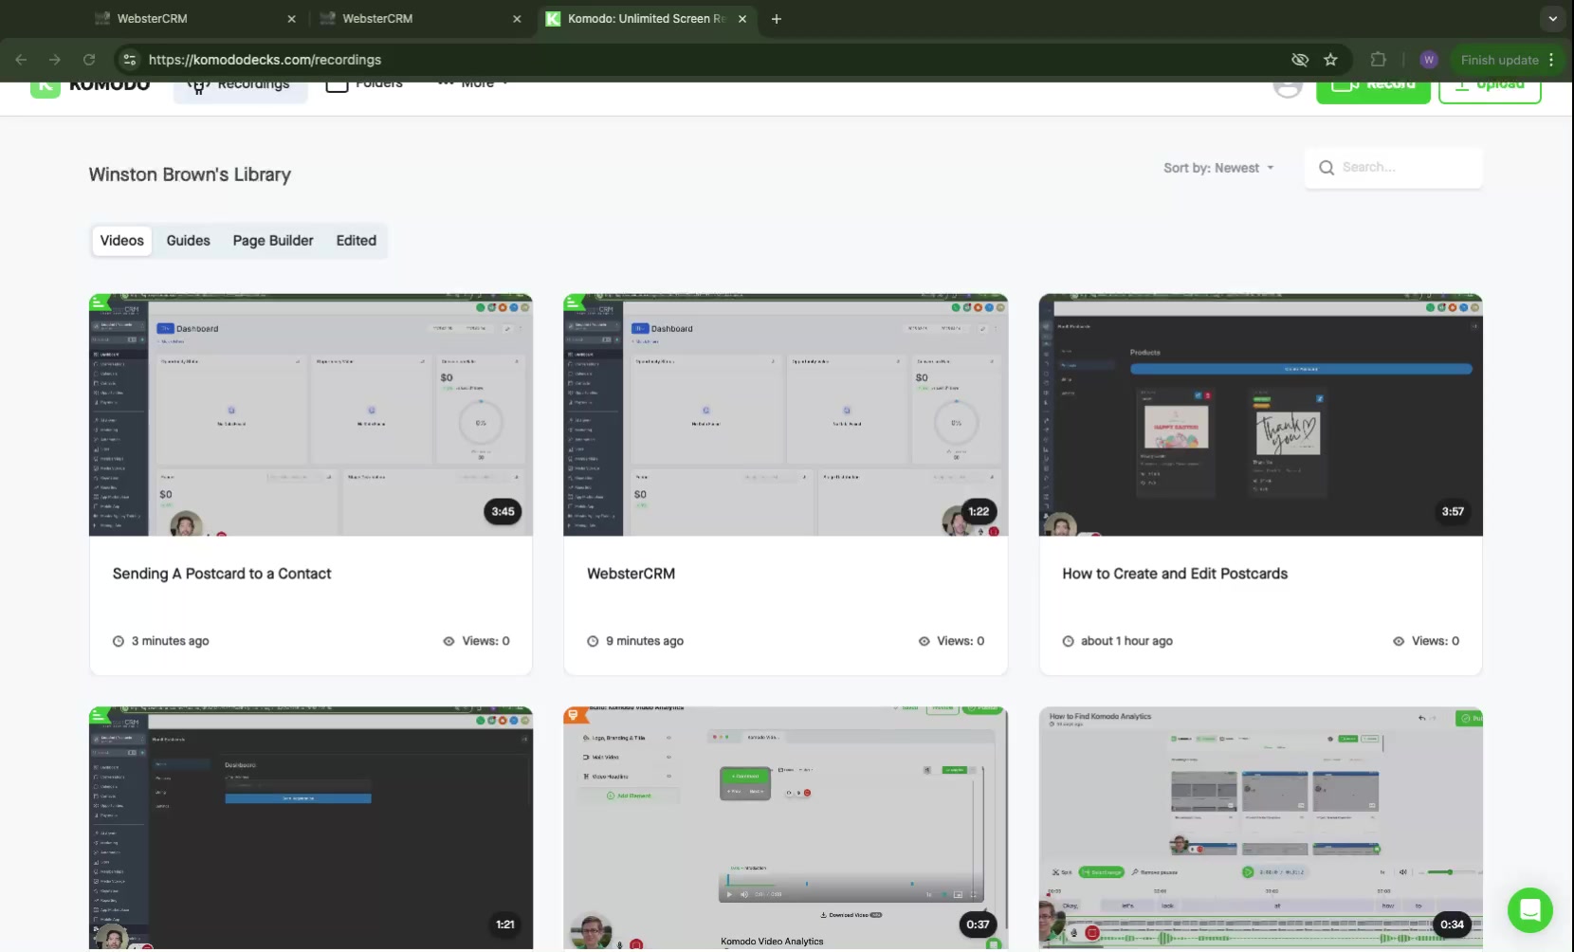
Task: Click the 3:45 duration badge
Action: point(503,511)
